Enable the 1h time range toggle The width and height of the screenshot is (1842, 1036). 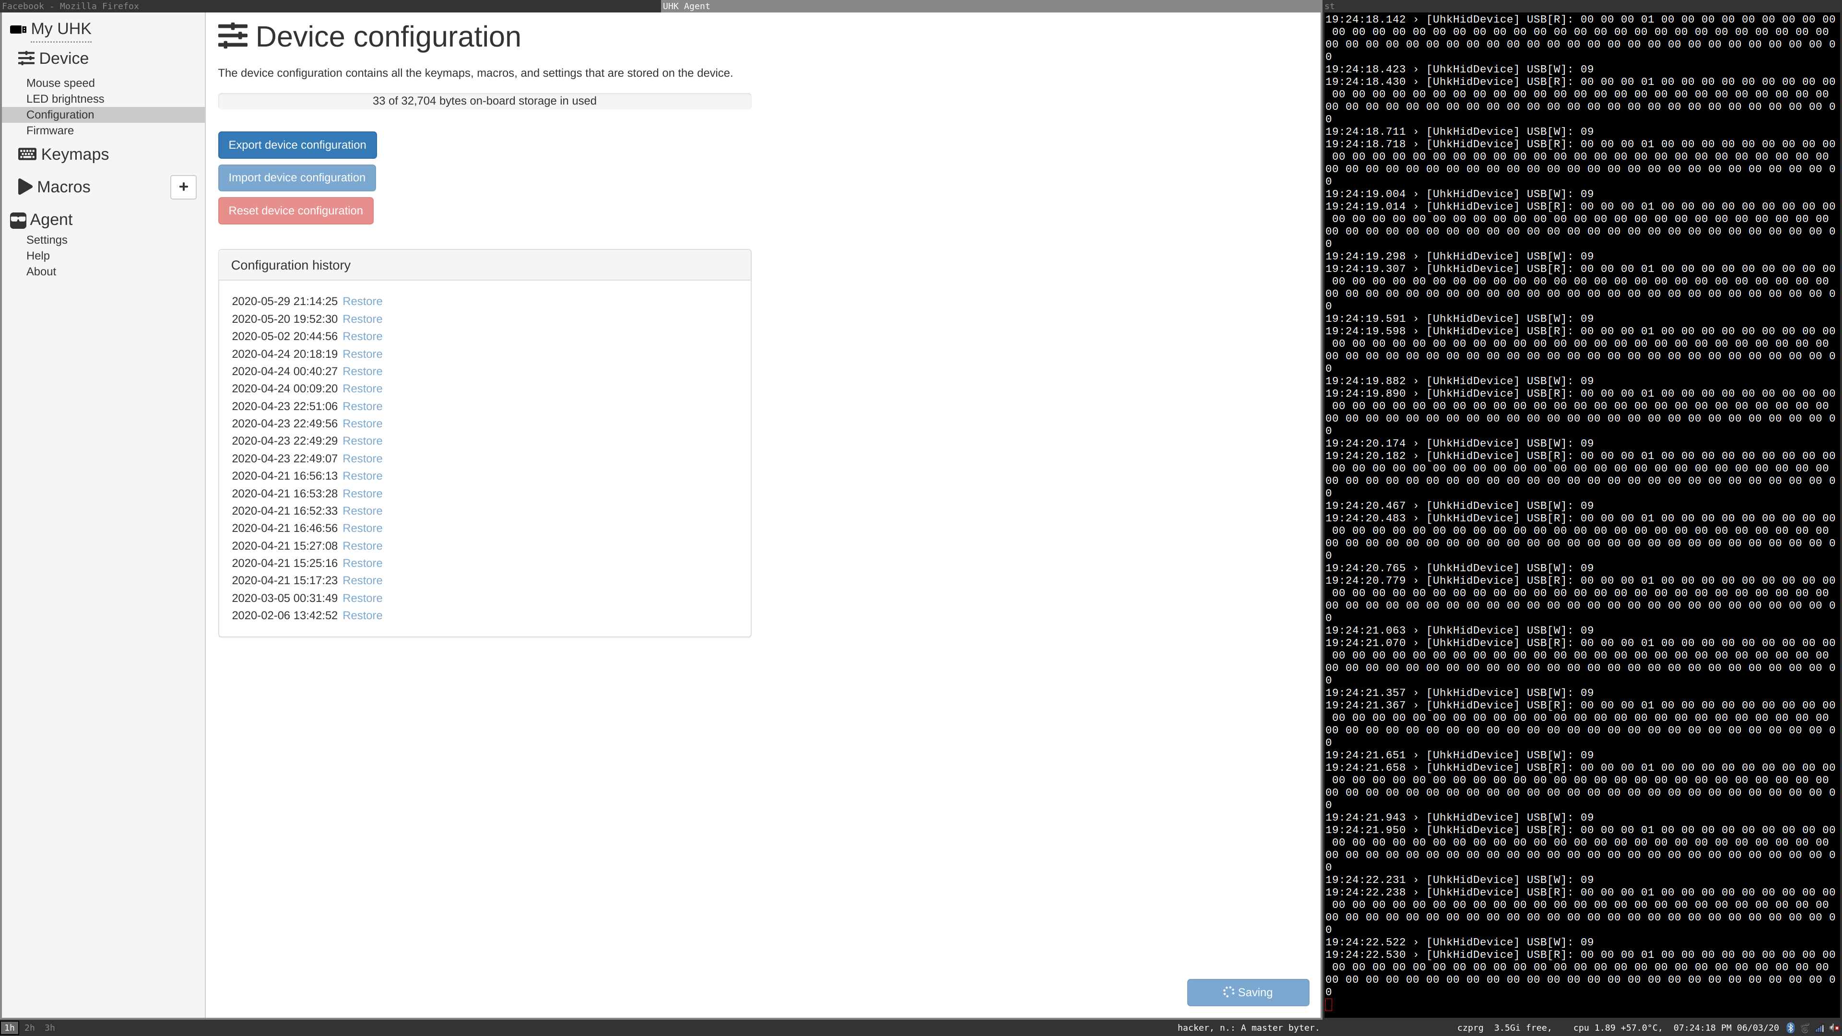pyautogui.click(x=9, y=1027)
